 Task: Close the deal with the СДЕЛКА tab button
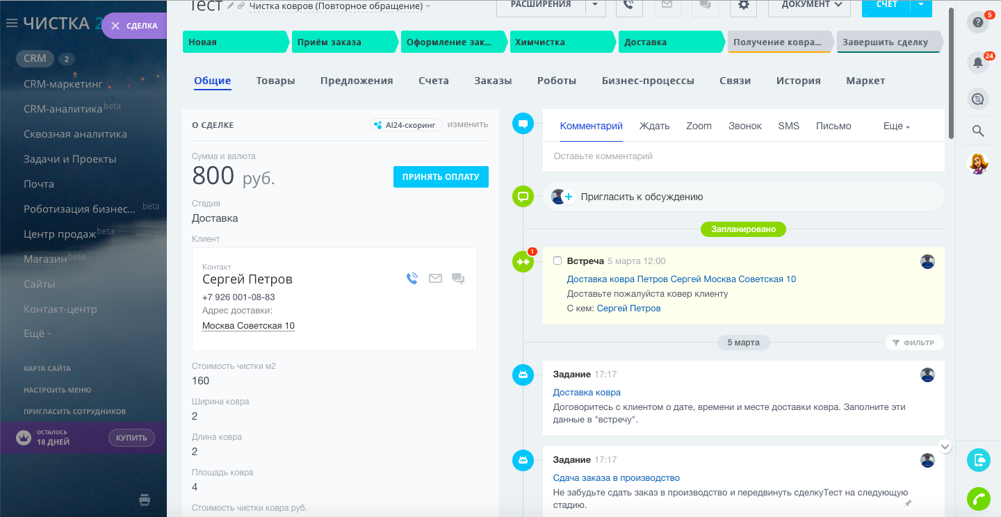134,26
